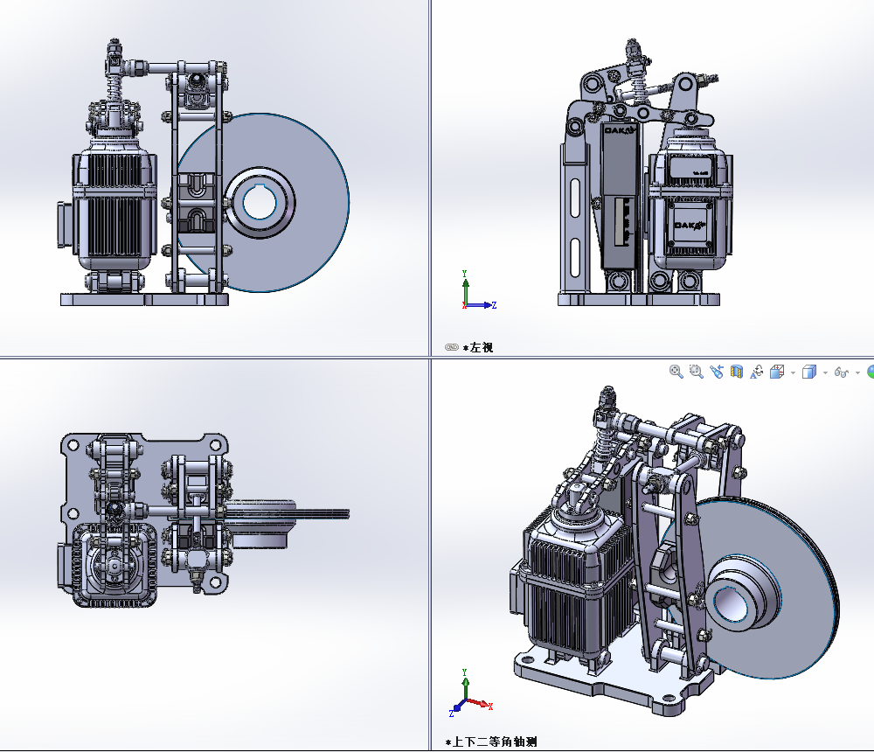Click the Zoom to Fit icon
Screen dimensions: 874x752
[676, 372]
